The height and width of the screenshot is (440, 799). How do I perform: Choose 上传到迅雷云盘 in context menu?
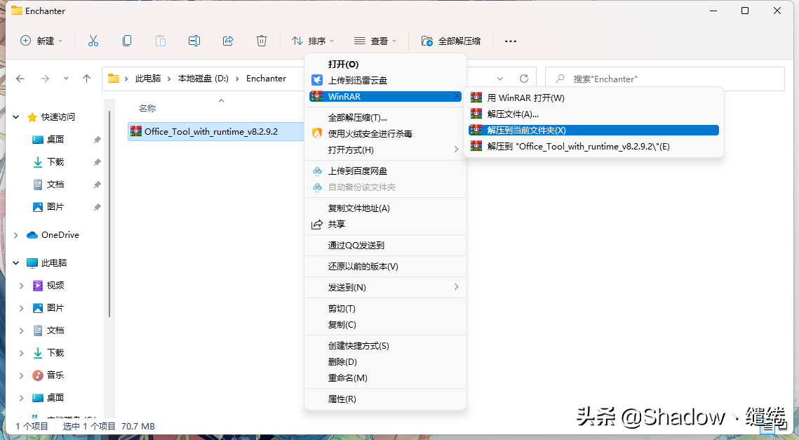(x=385, y=80)
